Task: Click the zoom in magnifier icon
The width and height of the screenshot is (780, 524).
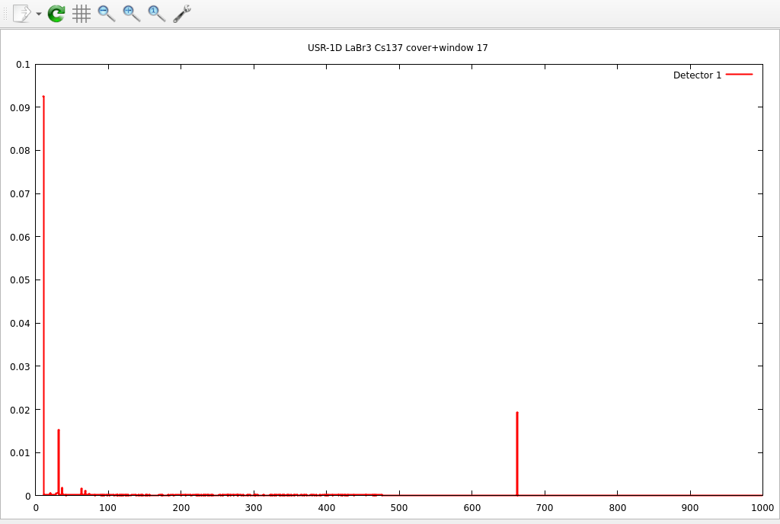Action: pos(132,13)
